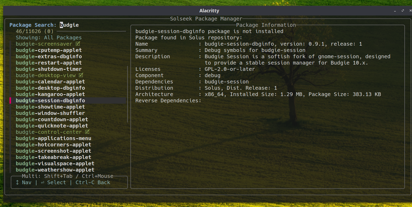412x207 pixels.
Task: Click the package list scrollbar
Action: (128, 94)
